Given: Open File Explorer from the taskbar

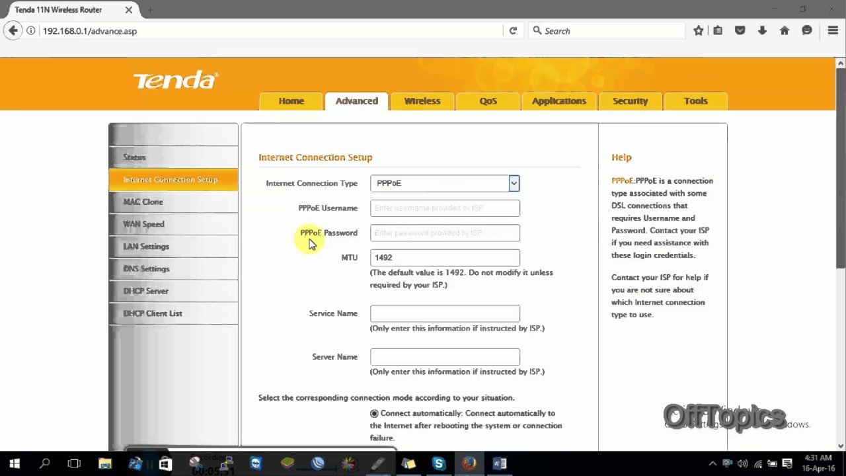Looking at the screenshot, I should click(x=105, y=463).
